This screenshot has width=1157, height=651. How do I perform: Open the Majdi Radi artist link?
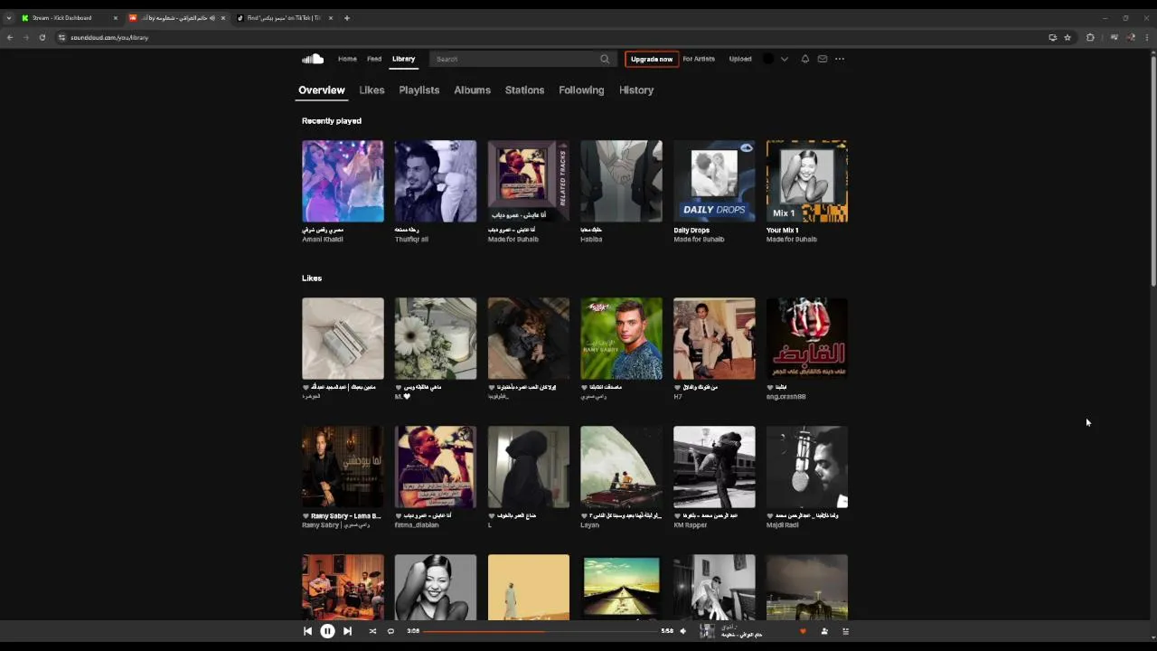tap(784, 524)
